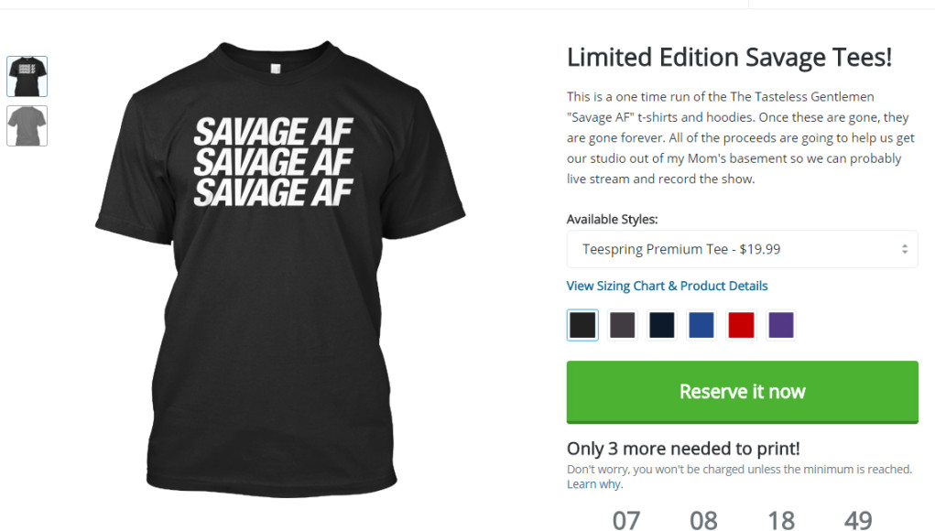Click the countdown timer days number 07
This screenshot has width=935, height=531.
coord(626,520)
